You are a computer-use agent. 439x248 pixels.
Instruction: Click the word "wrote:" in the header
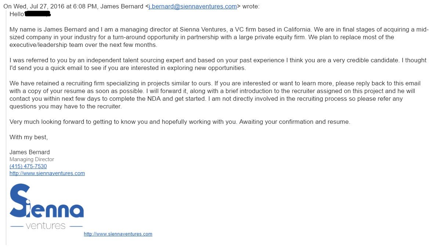click(251, 6)
